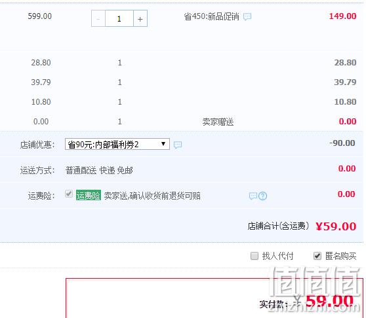Increase quantity with the plus button
This screenshot has width=366, height=318.
pos(140,18)
